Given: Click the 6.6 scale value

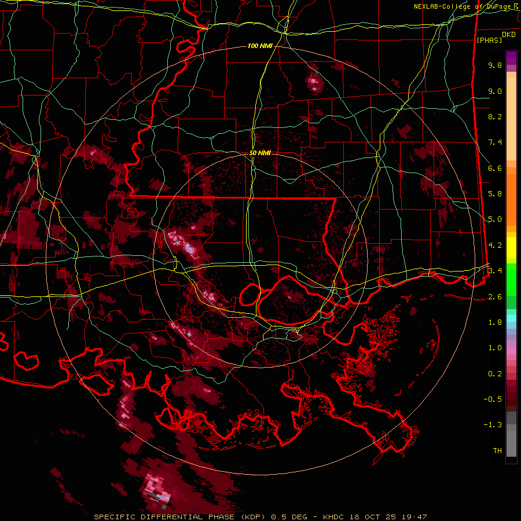Looking at the screenshot, I should (x=495, y=168).
